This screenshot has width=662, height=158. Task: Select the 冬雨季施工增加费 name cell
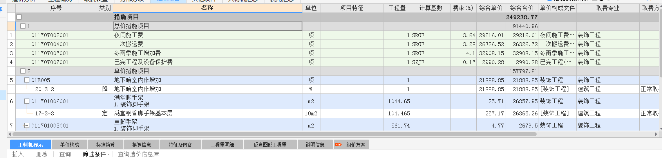point(208,53)
